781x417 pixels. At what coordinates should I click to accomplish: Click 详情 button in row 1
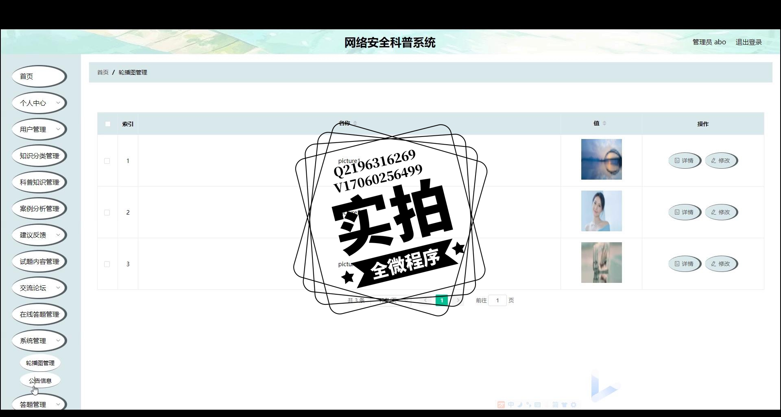click(x=685, y=161)
